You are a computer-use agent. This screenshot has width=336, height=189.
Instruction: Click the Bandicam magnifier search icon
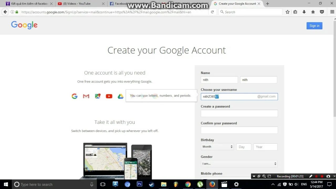click(x=264, y=176)
